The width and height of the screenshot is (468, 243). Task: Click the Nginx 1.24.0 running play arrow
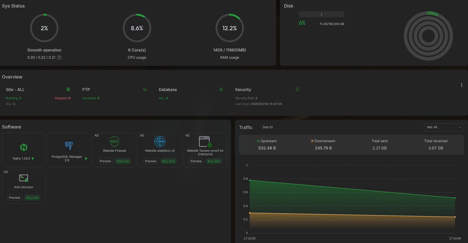coord(33,159)
